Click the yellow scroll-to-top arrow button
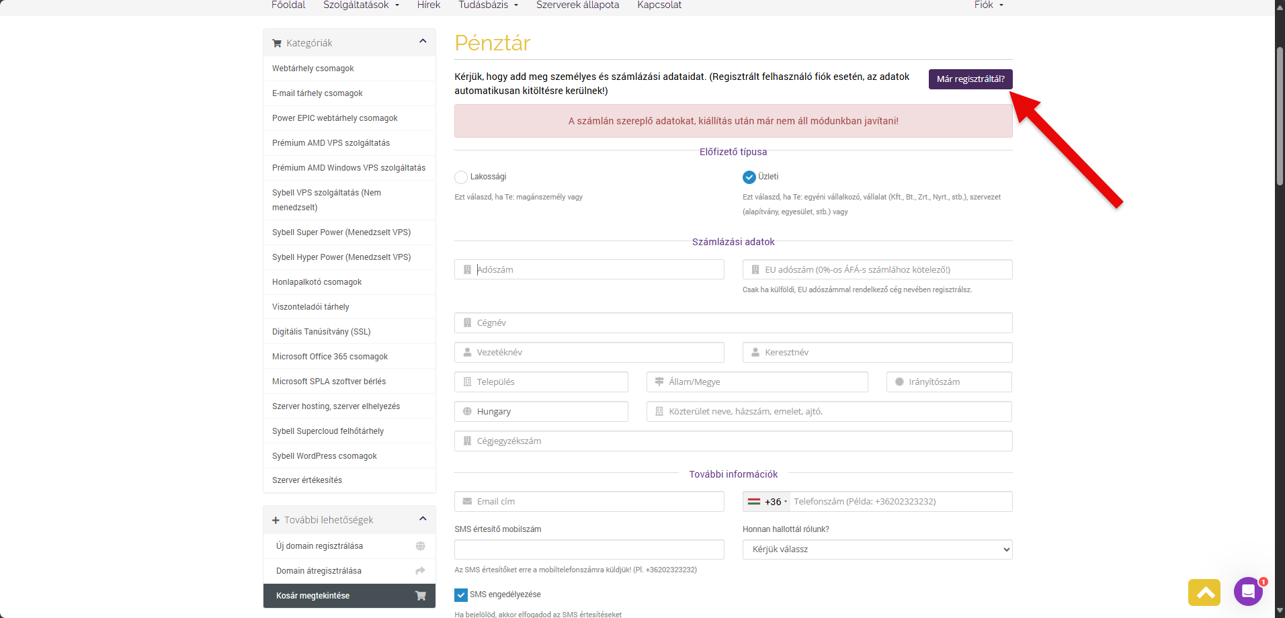Image resolution: width=1285 pixels, height=618 pixels. click(1204, 592)
